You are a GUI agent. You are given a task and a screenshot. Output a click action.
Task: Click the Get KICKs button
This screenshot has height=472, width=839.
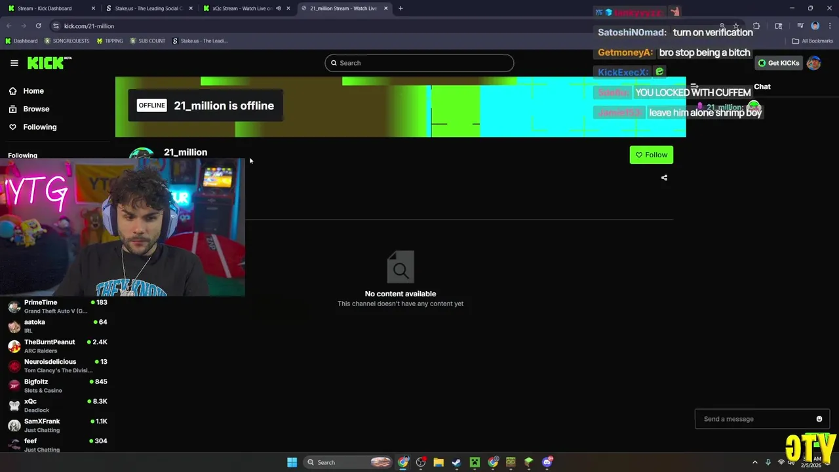click(778, 63)
